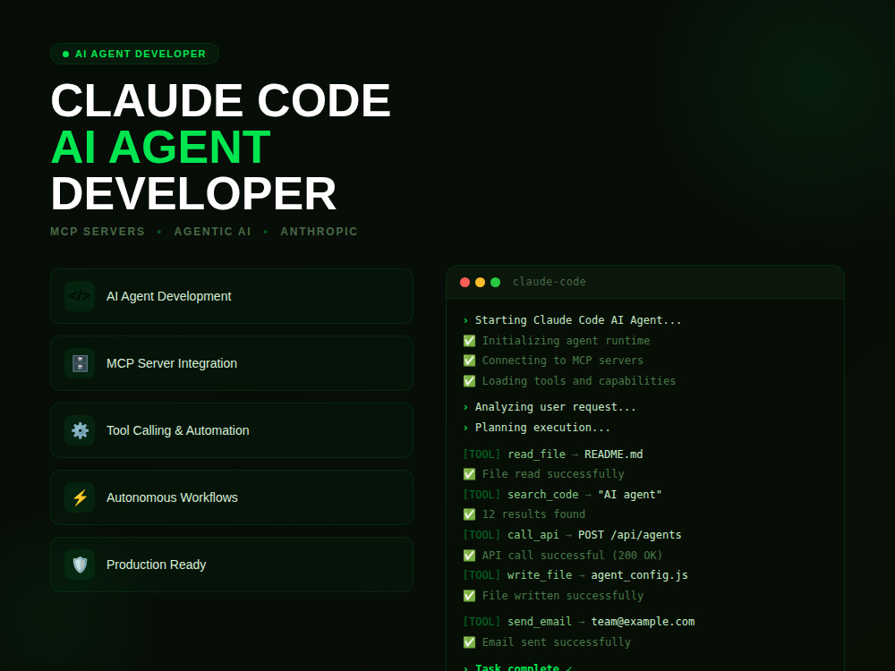Viewport: 895px width, 671px height.
Task: Click checkmark beside Email sent successfully
Action: pyautogui.click(x=469, y=642)
